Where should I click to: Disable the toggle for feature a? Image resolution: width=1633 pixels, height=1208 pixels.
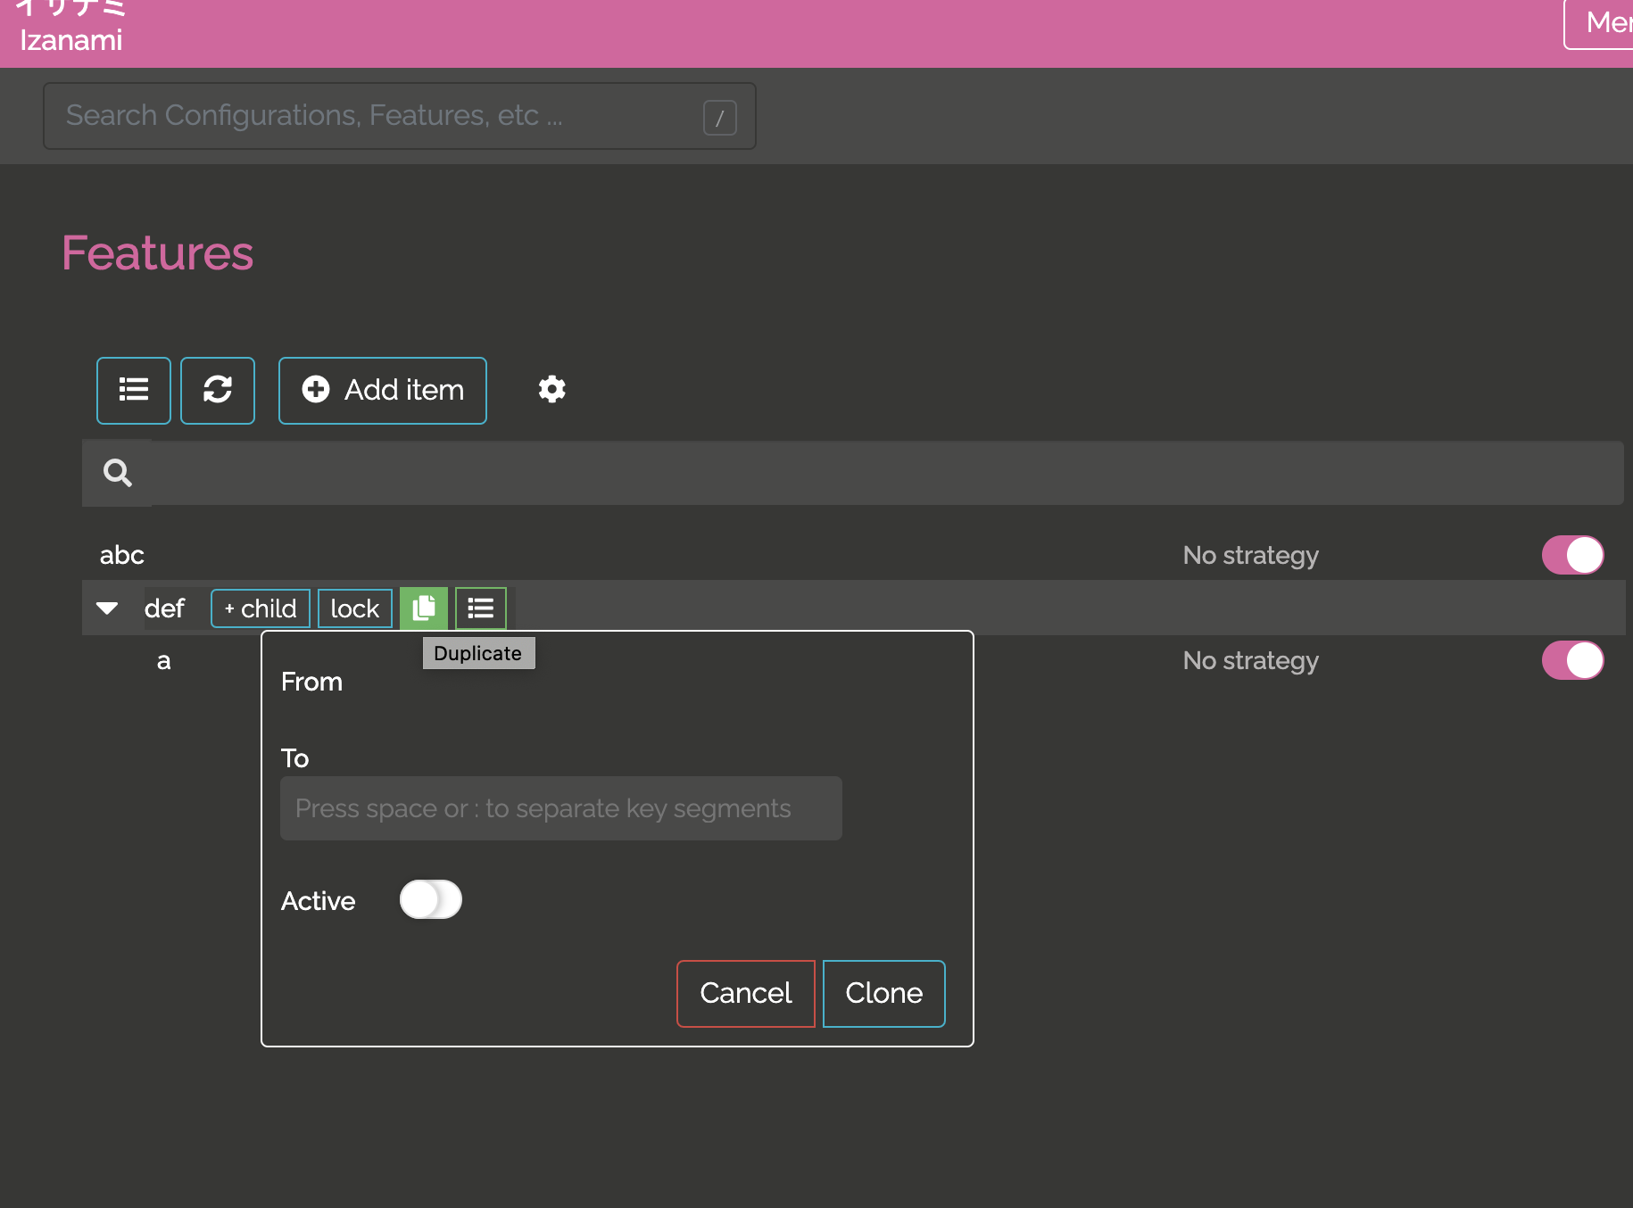point(1572,660)
